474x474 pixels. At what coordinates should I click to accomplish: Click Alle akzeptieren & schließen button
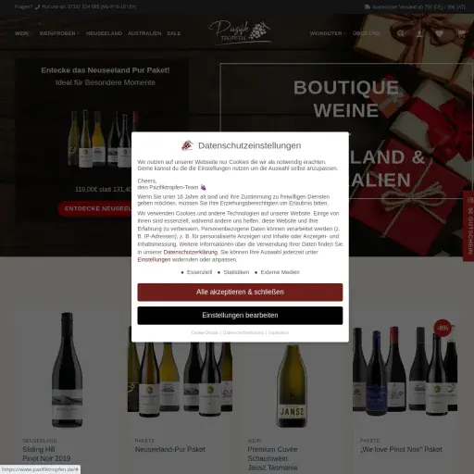pyautogui.click(x=240, y=292)
